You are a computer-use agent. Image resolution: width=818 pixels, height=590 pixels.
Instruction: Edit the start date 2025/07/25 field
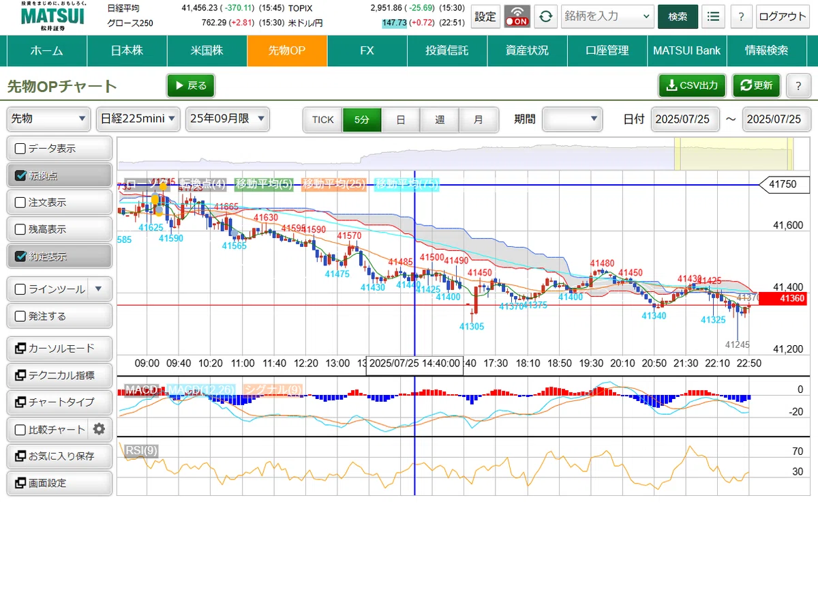685,119
